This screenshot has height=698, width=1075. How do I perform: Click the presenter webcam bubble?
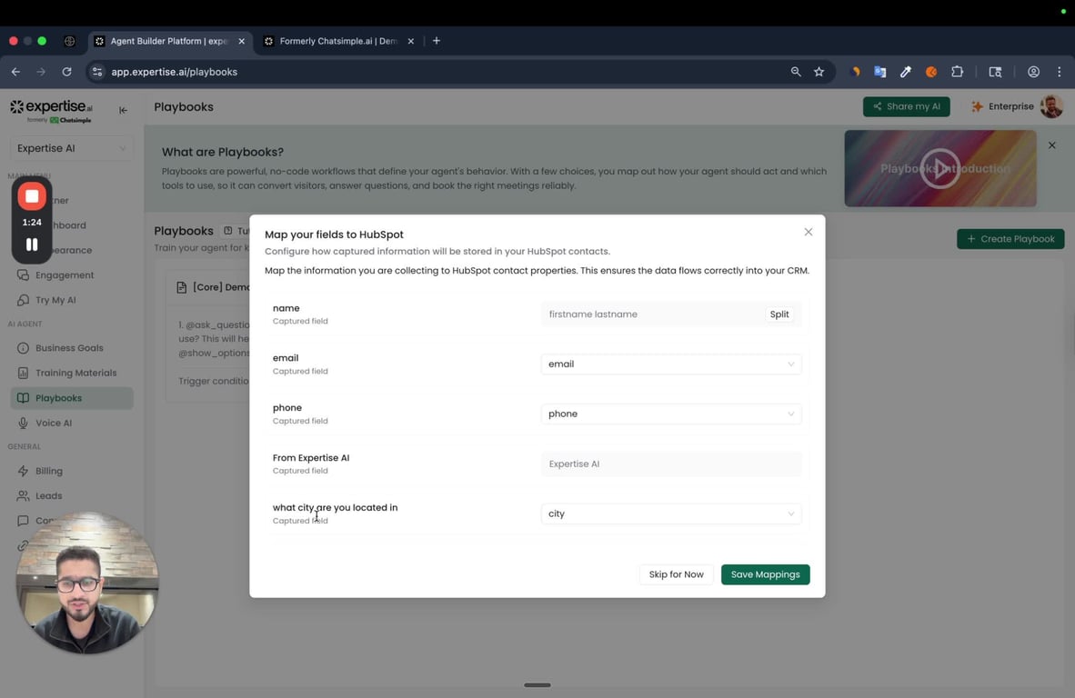[87, 583]
